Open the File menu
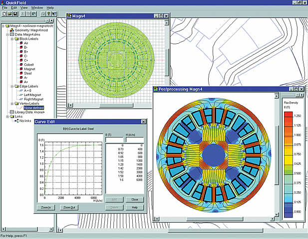 4,8
